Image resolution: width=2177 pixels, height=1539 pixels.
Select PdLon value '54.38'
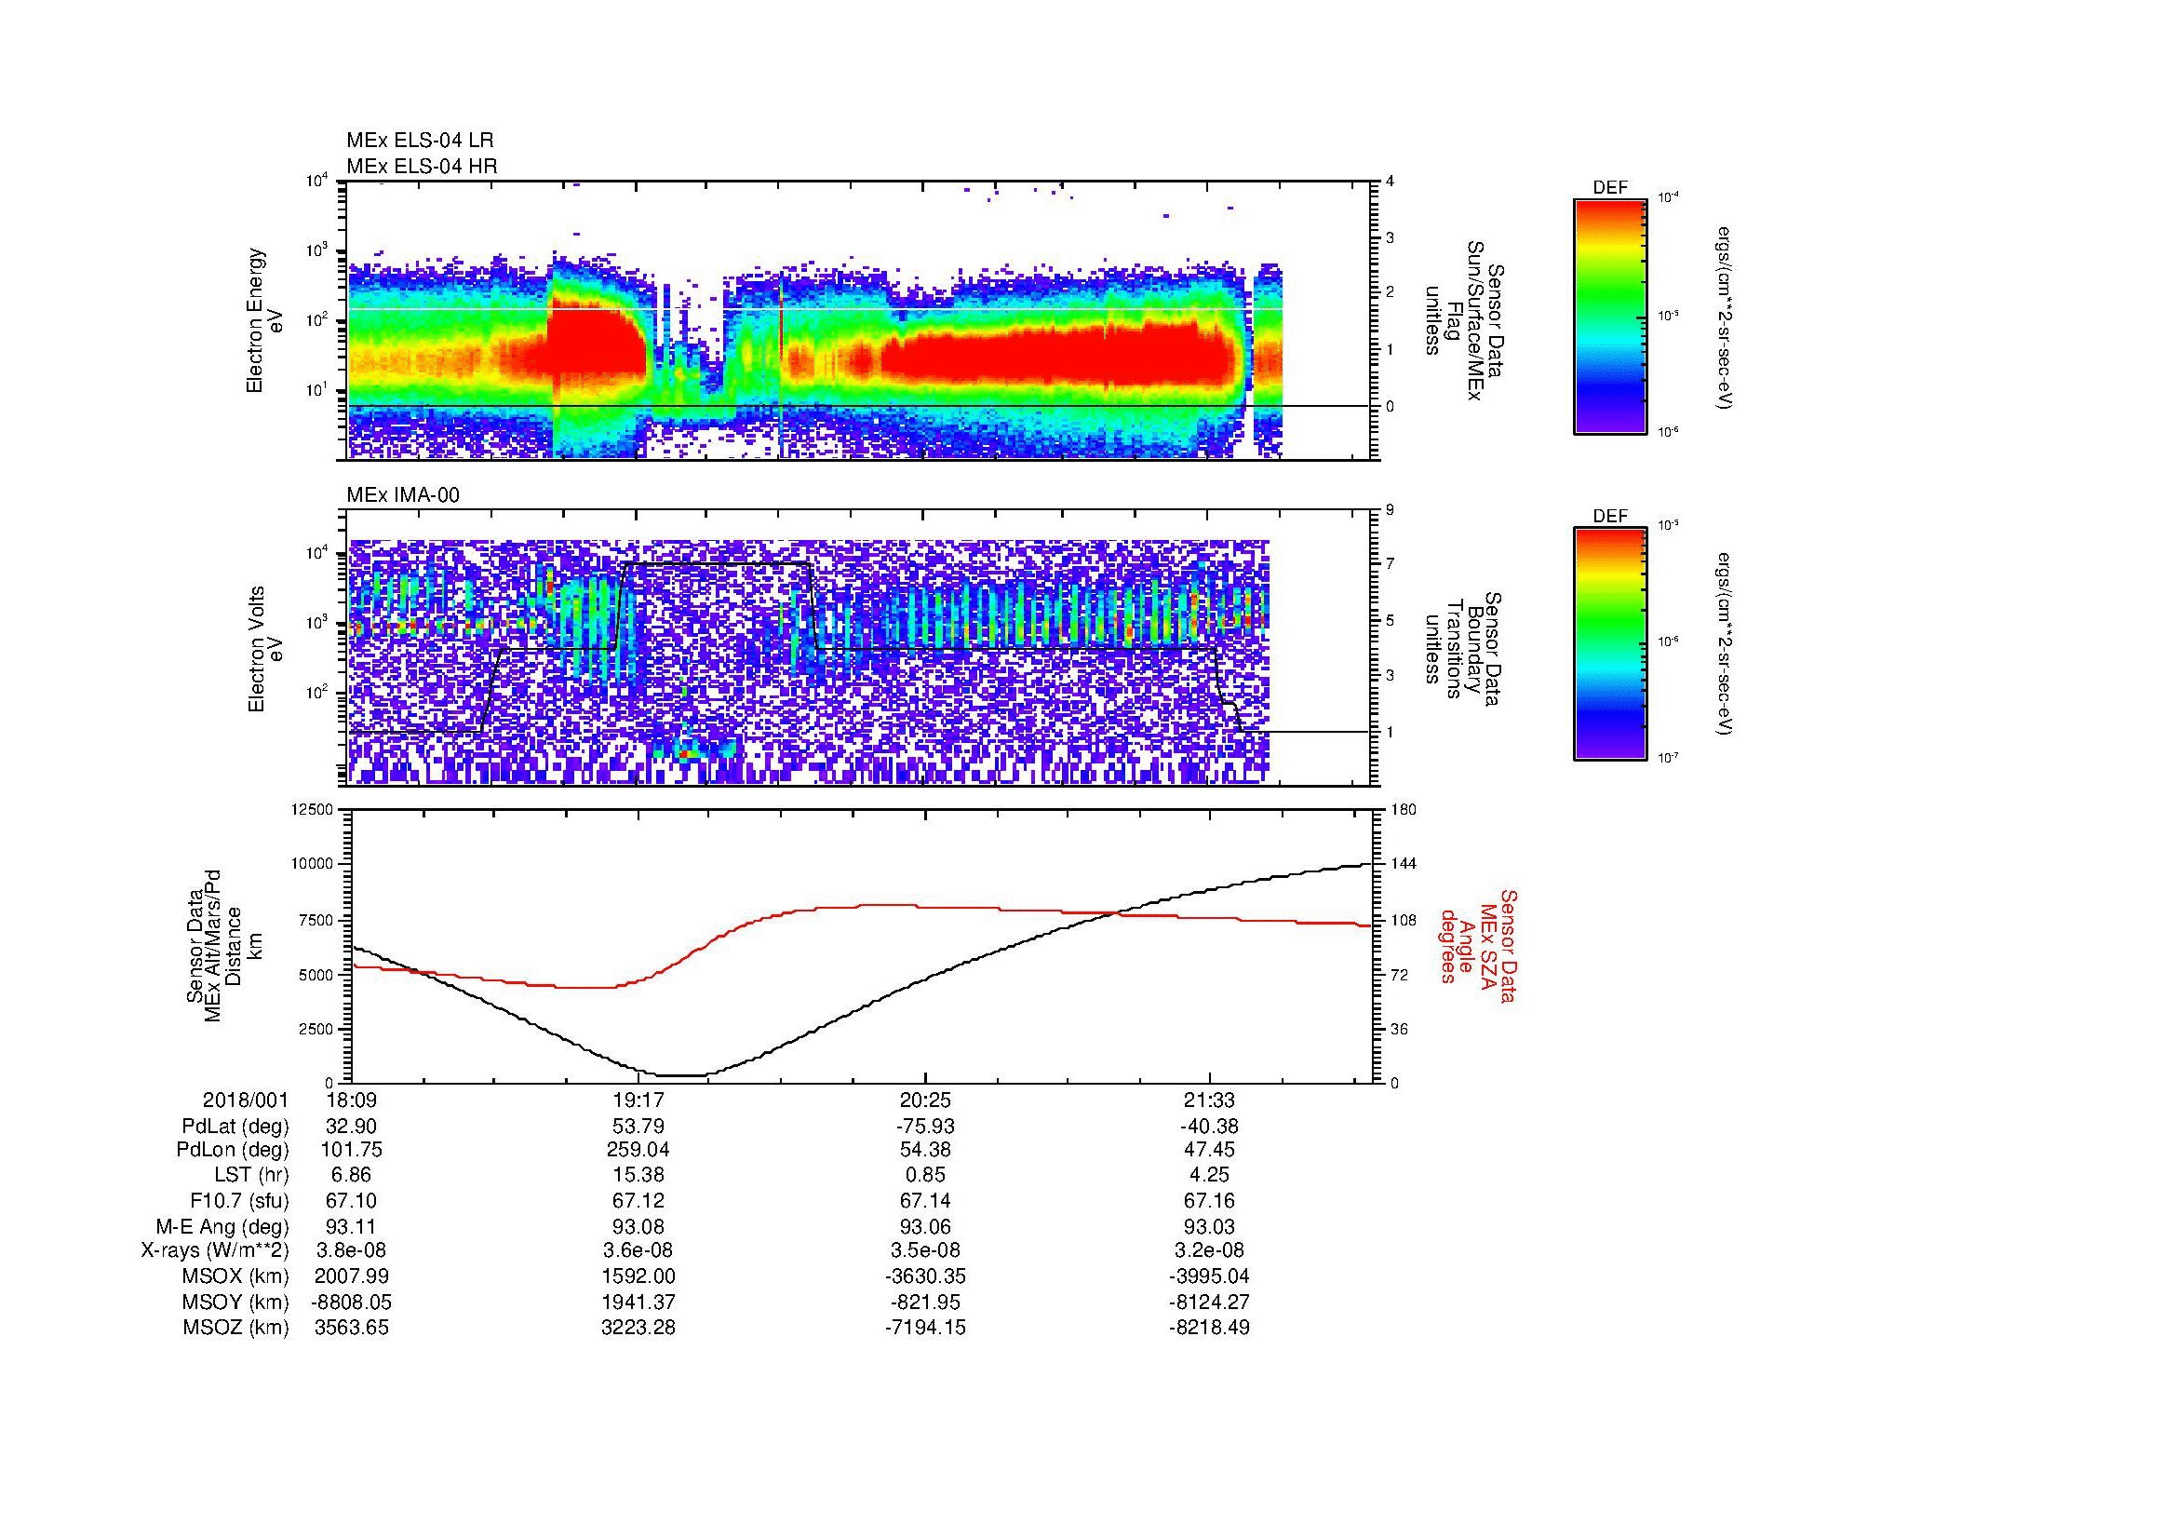pyautogui.click(x=924, y=1150)
